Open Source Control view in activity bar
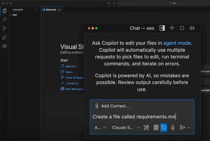 [4, 28]
